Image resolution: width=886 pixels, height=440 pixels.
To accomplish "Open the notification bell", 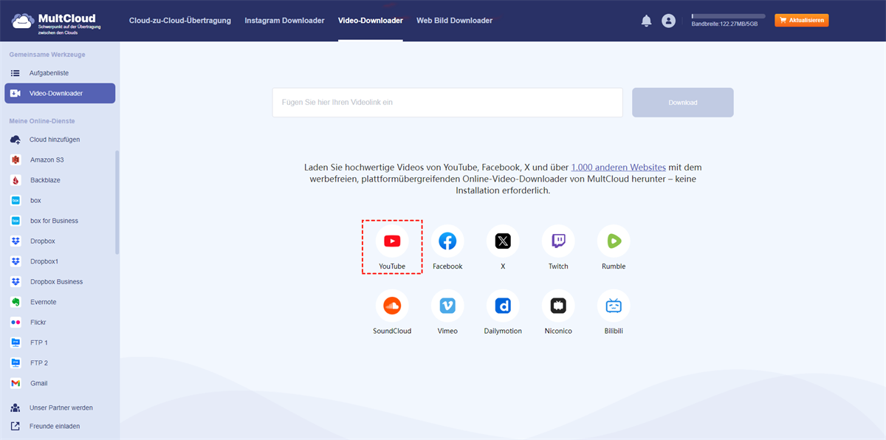I will [x=646, y=21].
